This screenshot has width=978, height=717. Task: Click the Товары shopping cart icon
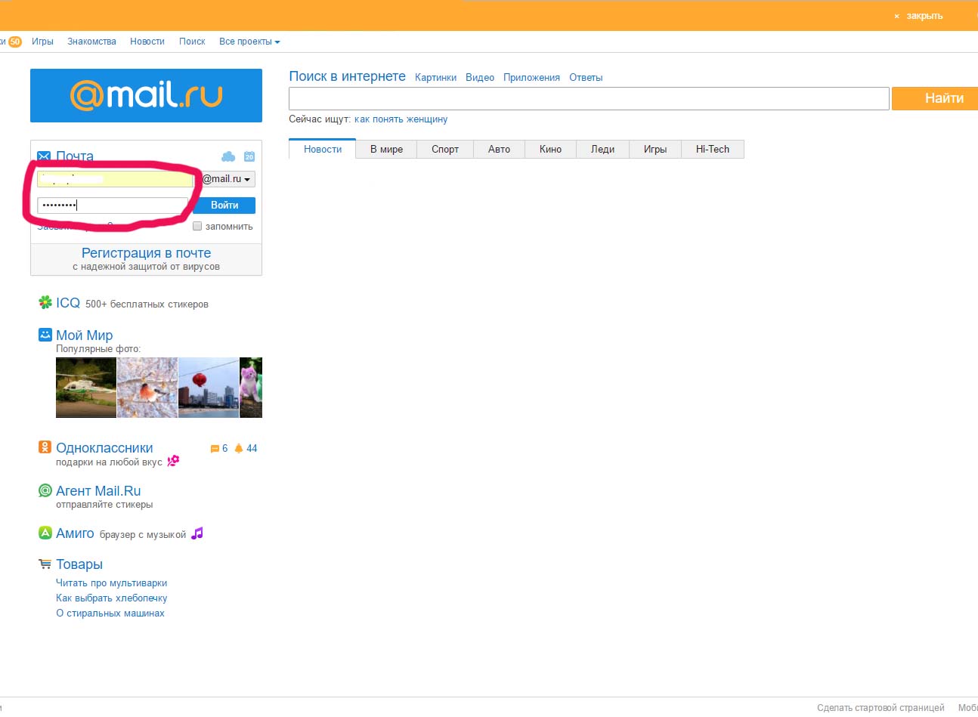(x=45, y=564)
